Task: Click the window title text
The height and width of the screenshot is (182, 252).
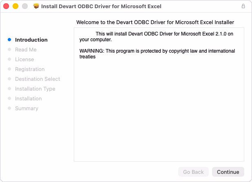Action: pyautogui.click(x=101, y=6)
